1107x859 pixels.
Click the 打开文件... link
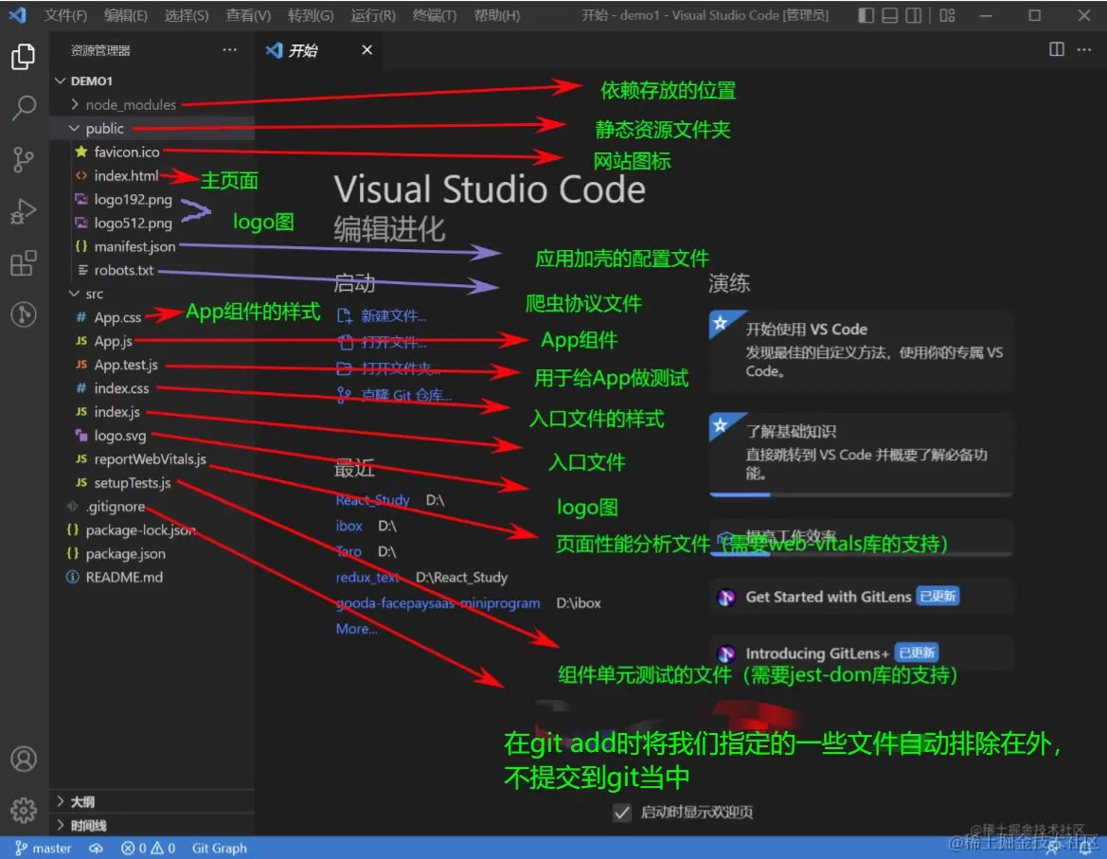(x=393, y=342)
